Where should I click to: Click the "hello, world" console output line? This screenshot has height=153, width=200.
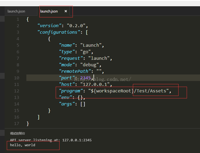(x=23, y=145)
